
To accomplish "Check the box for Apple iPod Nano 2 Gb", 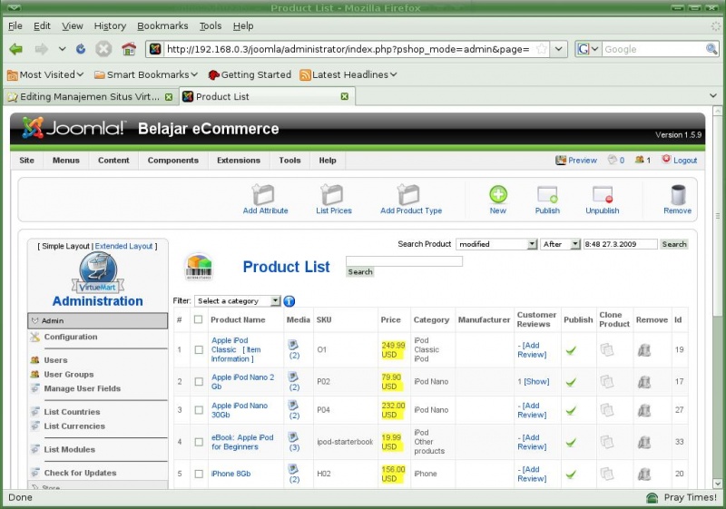I will tap(198, 382).
